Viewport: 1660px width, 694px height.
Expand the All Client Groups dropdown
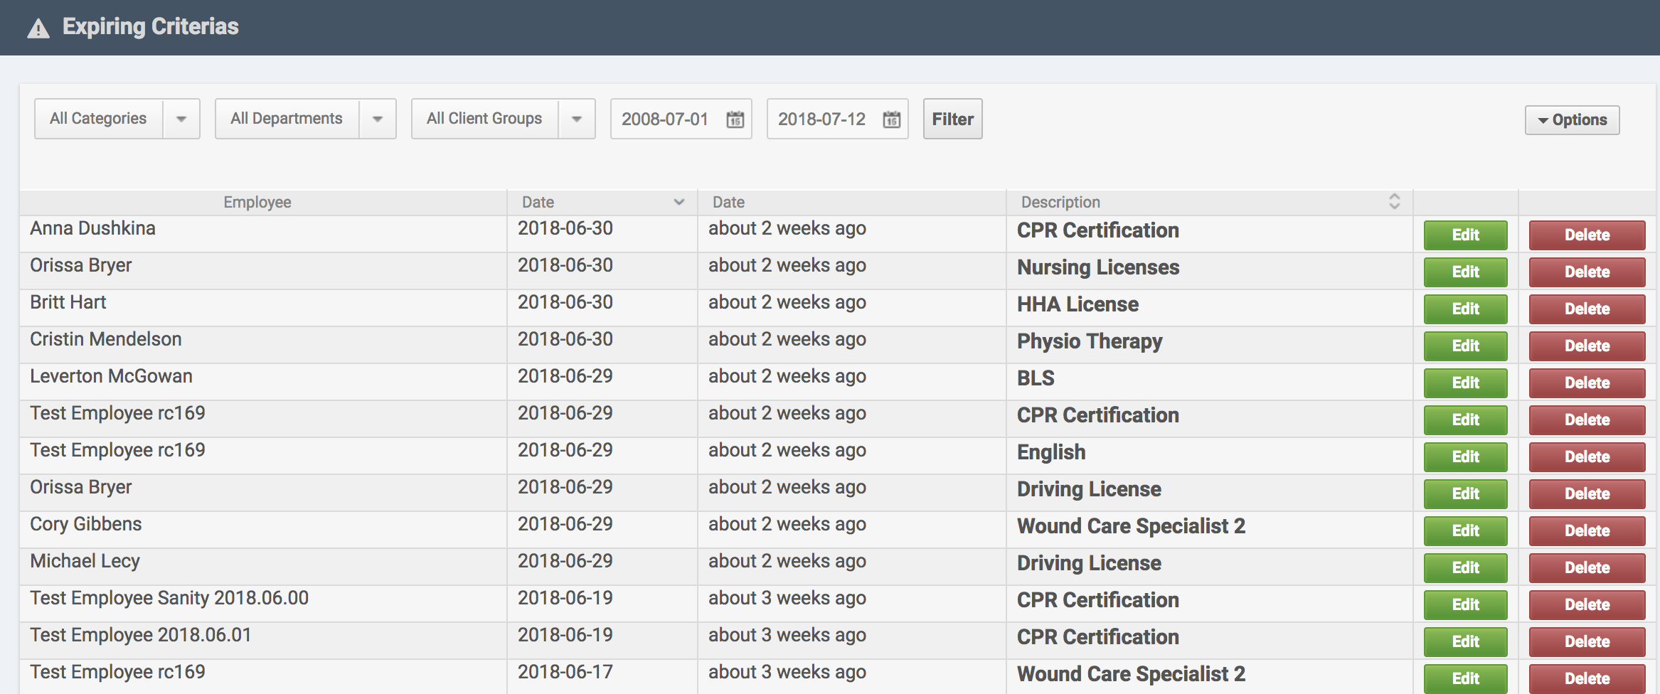577,119
